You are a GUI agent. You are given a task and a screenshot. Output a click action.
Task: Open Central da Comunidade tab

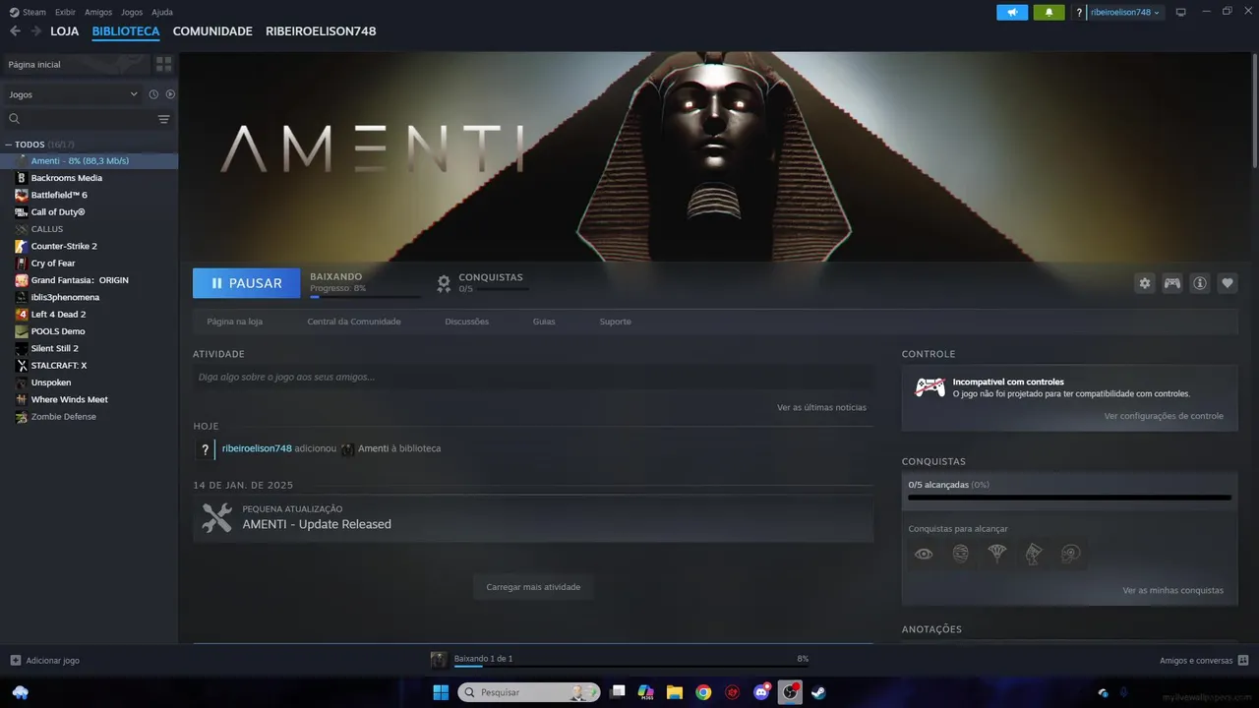[x=354, y=322]
